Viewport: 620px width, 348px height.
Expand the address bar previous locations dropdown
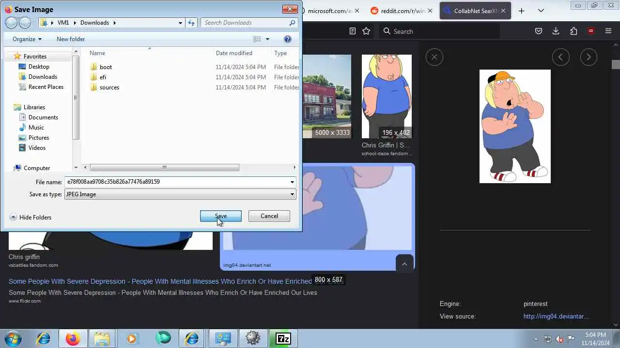click(181, 23)
